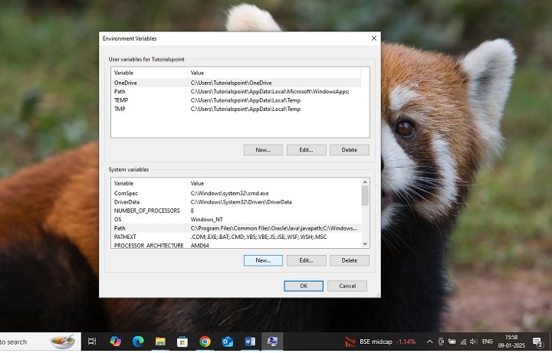Click Delete under User variables
The image size is (552, 353).
[x=350, y=150]
